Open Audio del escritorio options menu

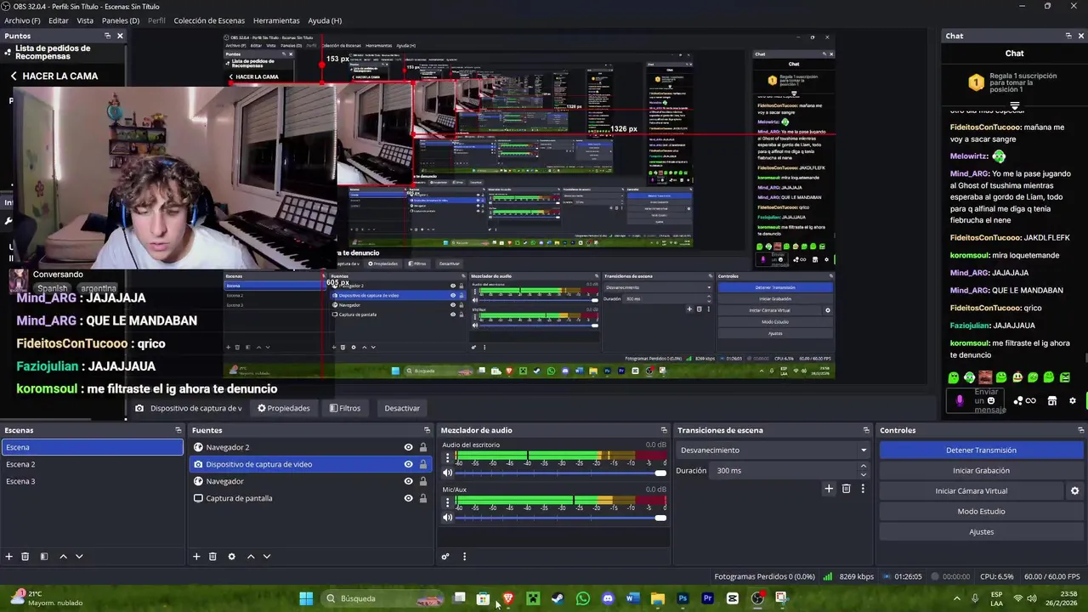point(448,458)
